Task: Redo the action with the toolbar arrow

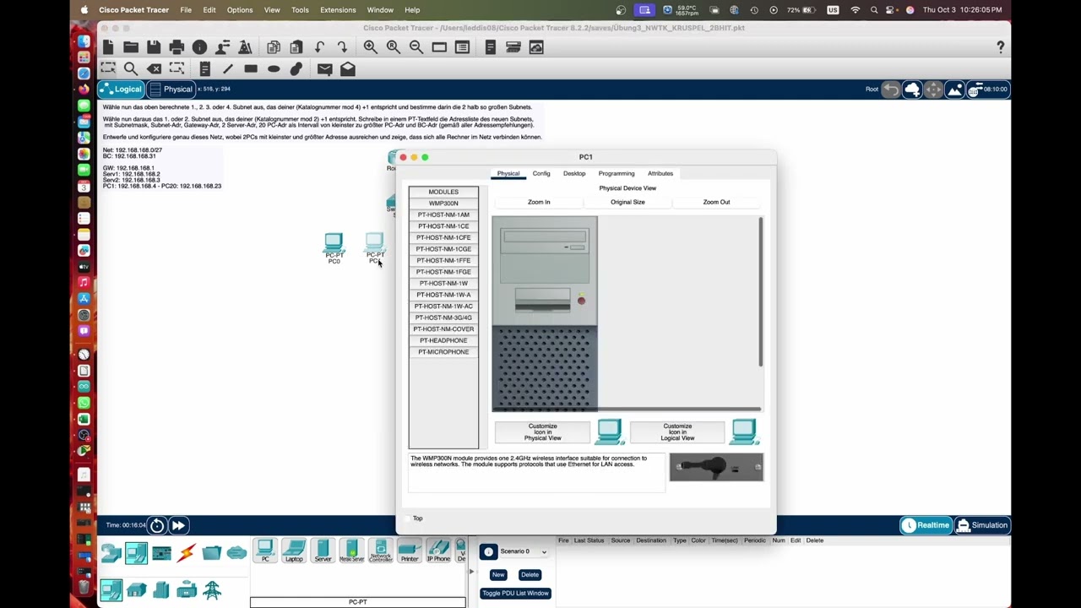Action: (x=342, y=47)
